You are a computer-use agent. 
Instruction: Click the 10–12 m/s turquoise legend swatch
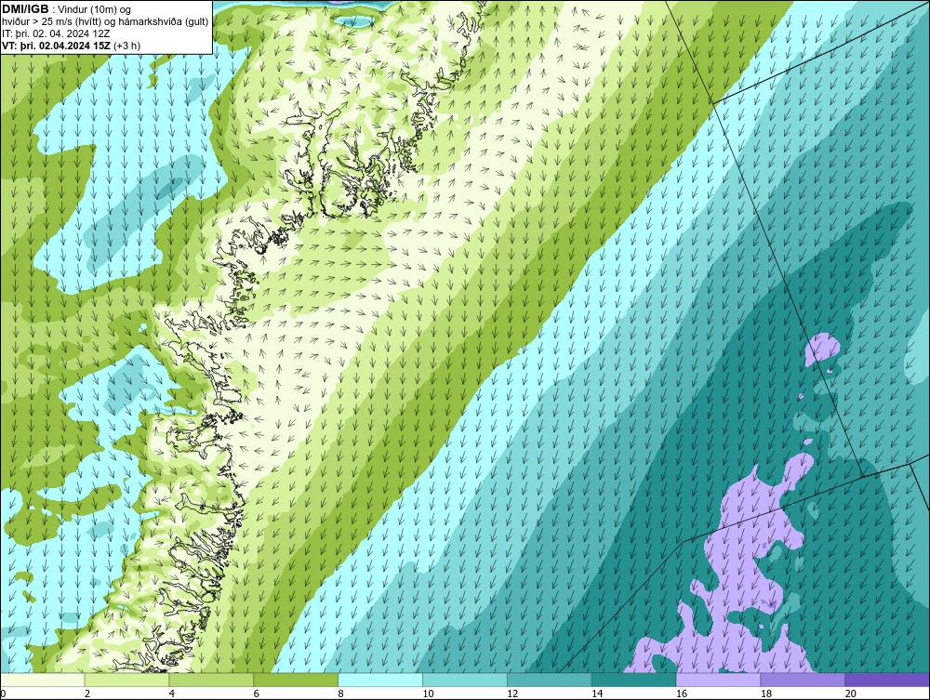(x=465, y=680)
